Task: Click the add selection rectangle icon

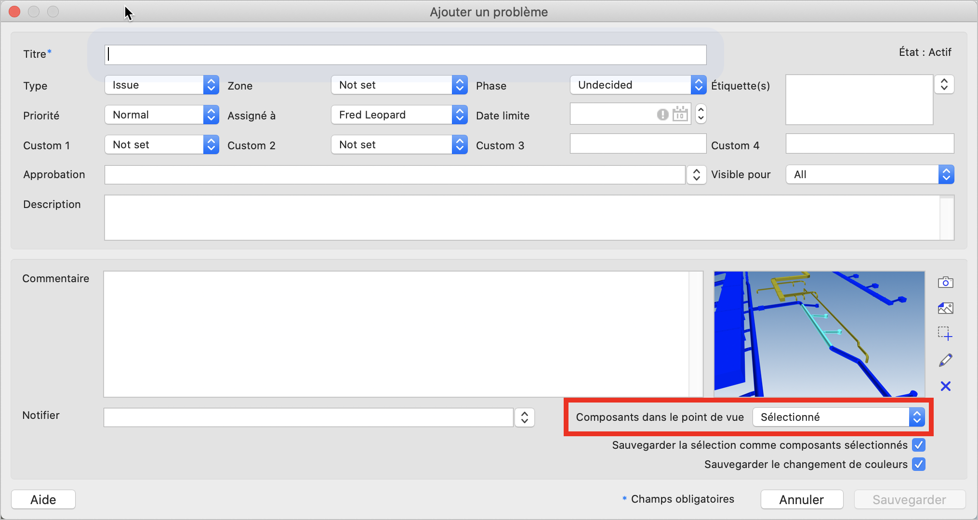Action: tap(945, 334)
